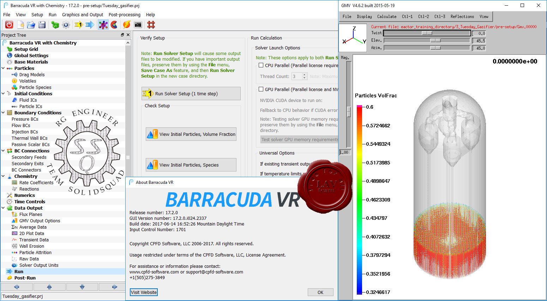Enable CPU Parallel checkbox
The height and width of the screenshot is (301, 547).
tap(261, 65)
